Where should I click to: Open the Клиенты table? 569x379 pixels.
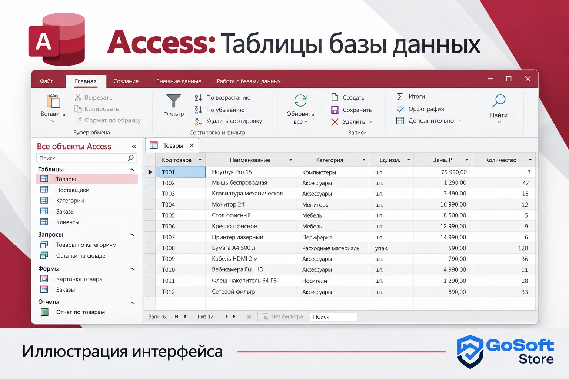click(x=67, y=222)
